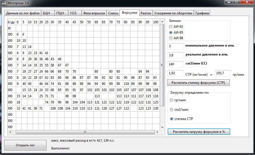This screenshot has height=155, width=255.
Task: Click table cell with value 116
Action: pos(156,96)
